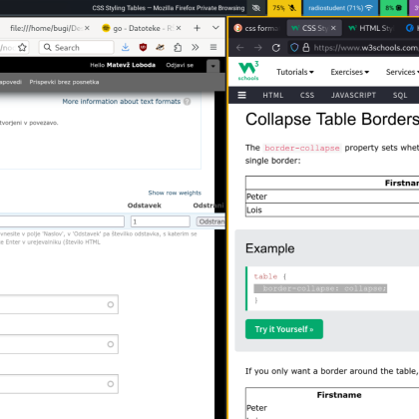Click the Show row weights link
This screenshot has height=419, width=419.
(175, 193)
